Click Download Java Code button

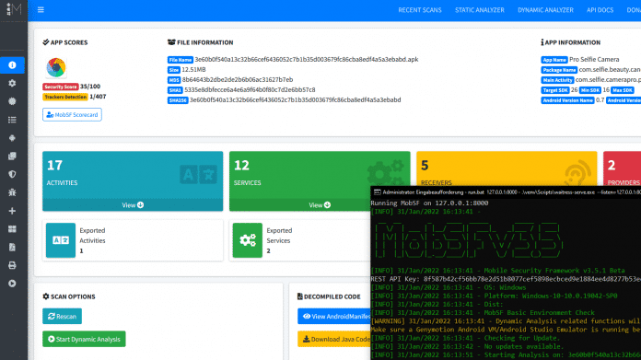point(334,339)
